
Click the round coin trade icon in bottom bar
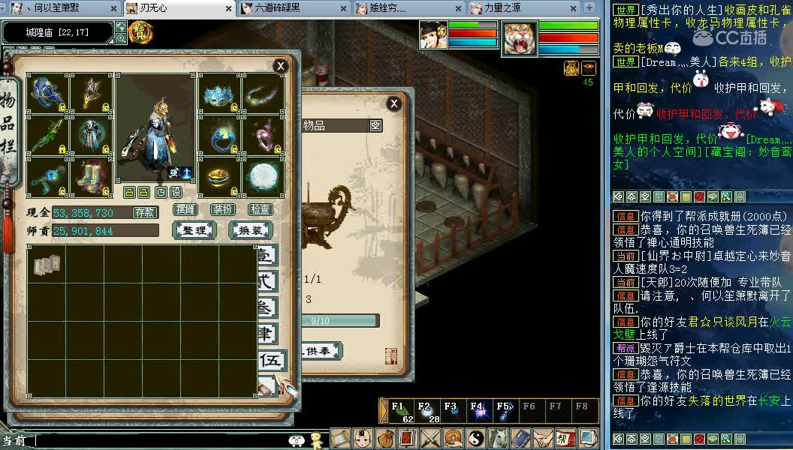click(x=453, y=439)
